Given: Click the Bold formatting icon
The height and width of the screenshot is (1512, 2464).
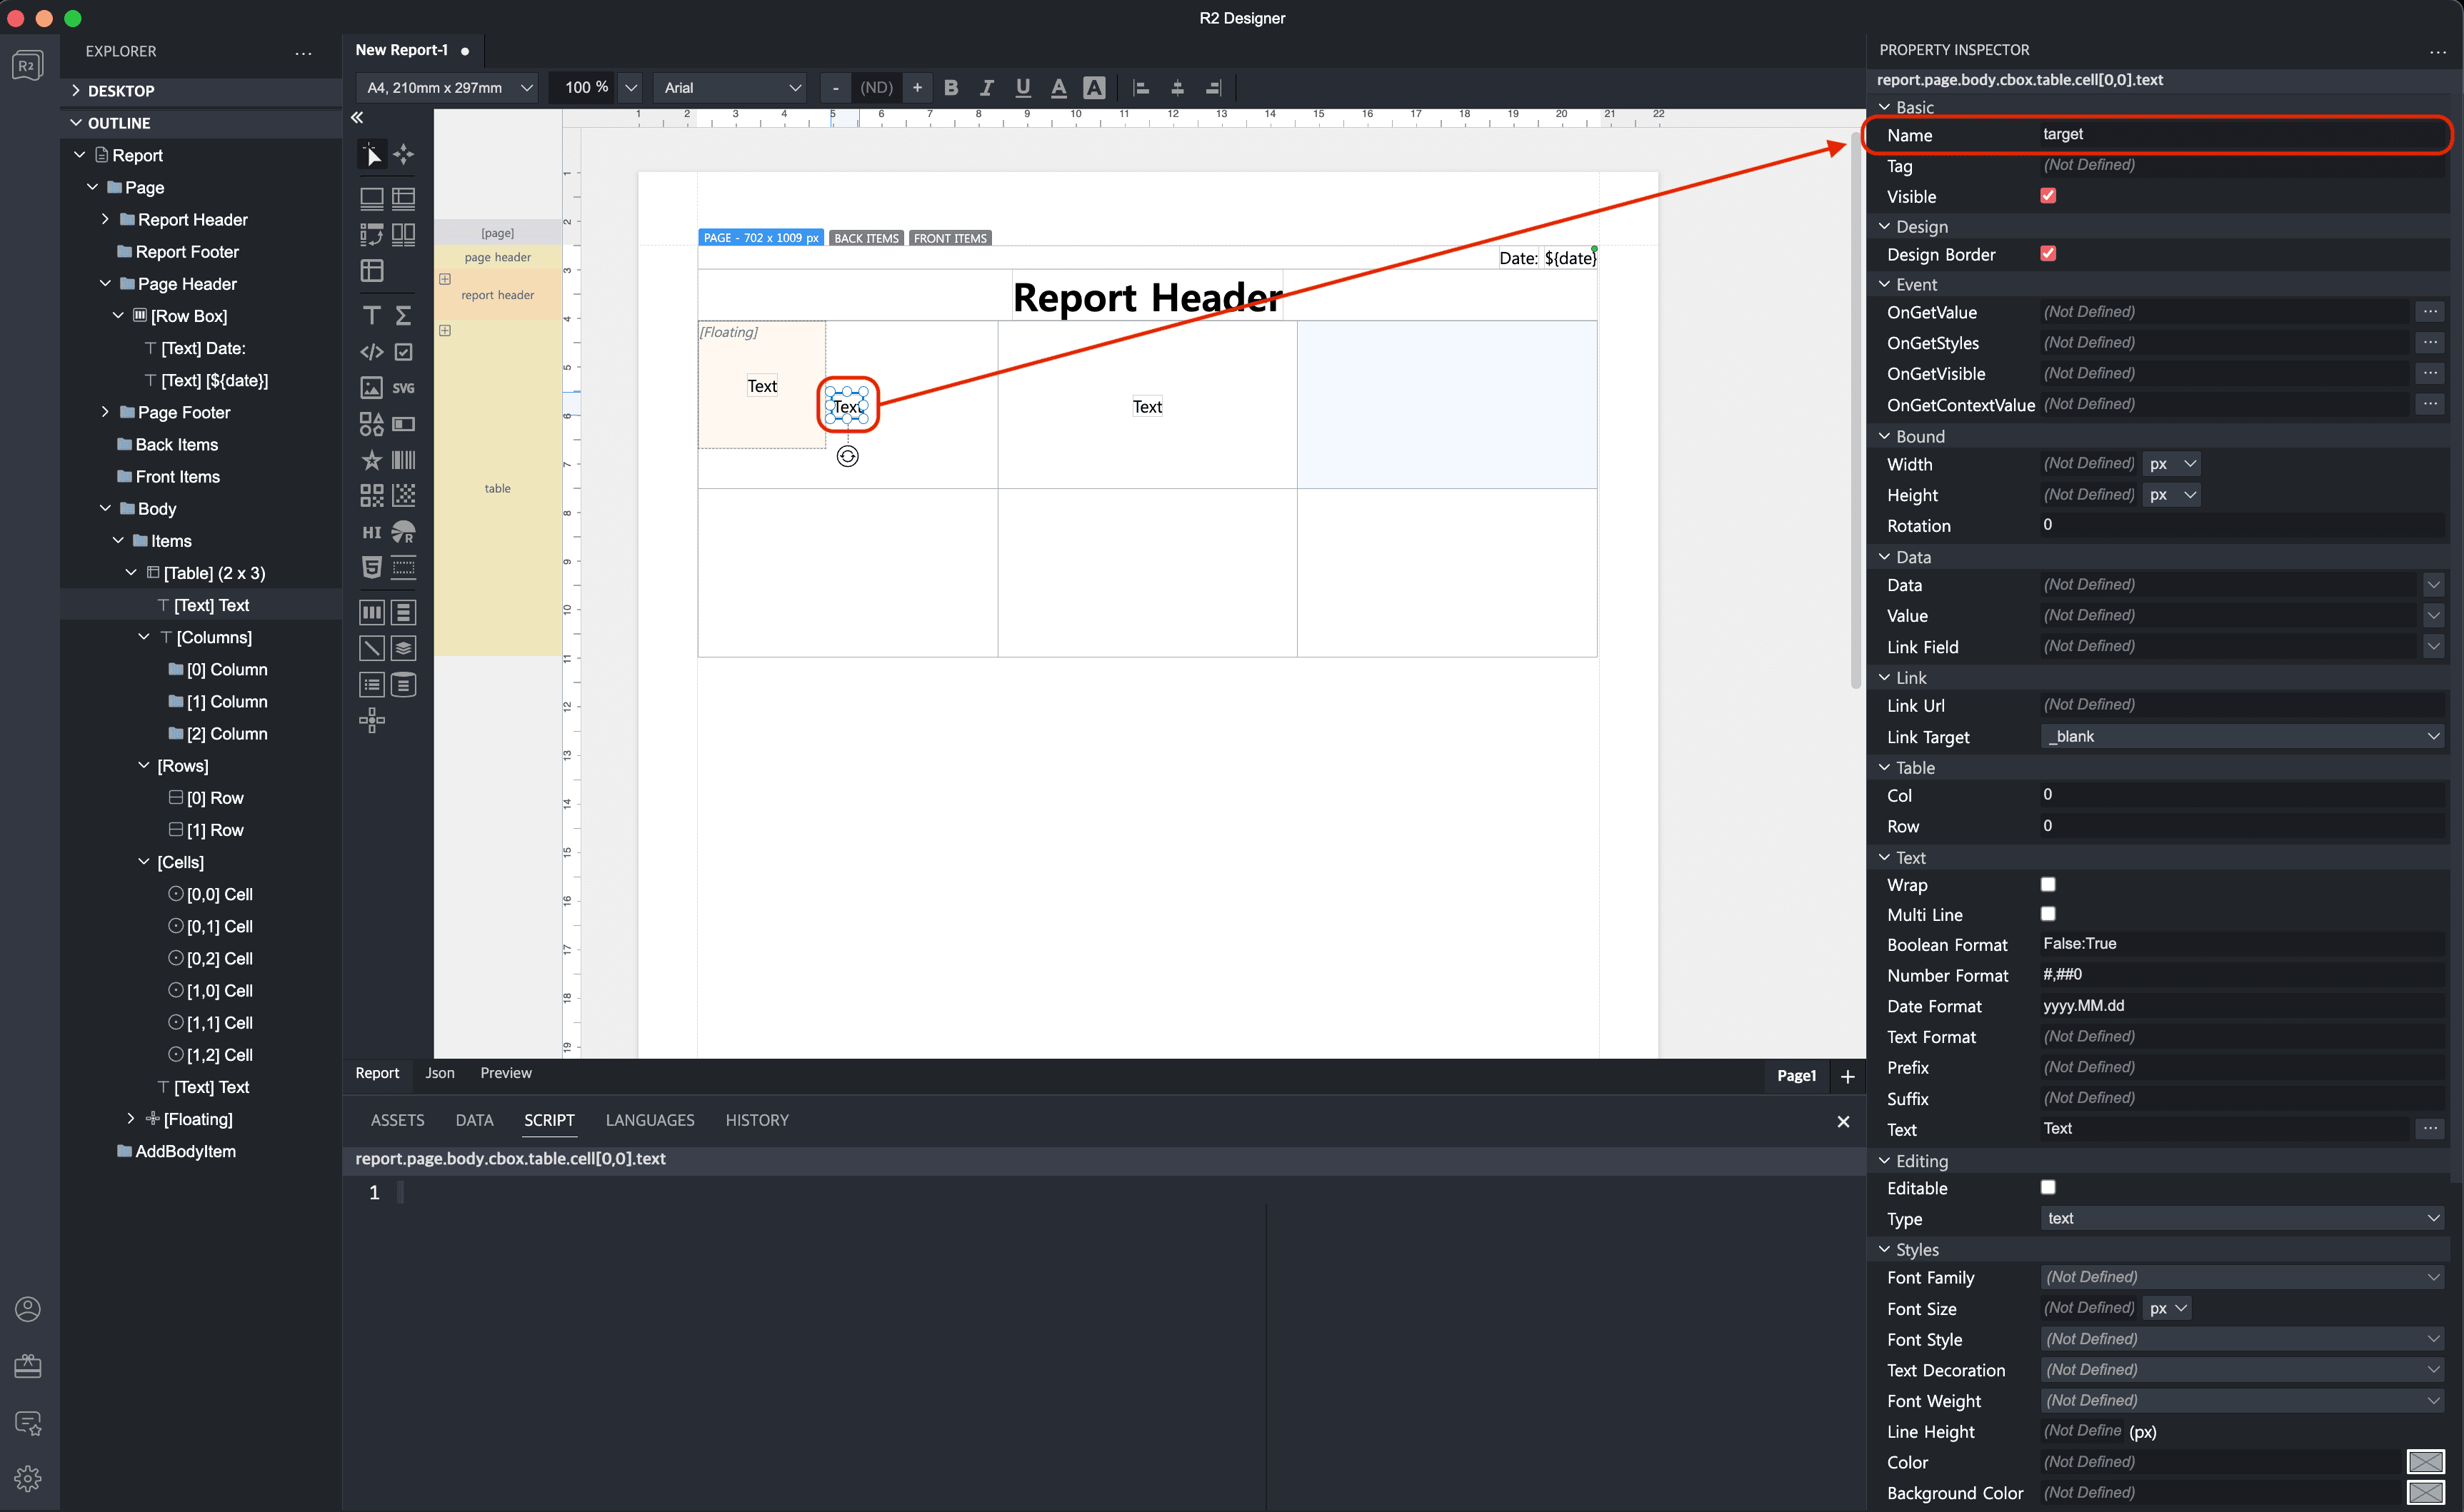Looking at the screenshot, I should (952, 88).
